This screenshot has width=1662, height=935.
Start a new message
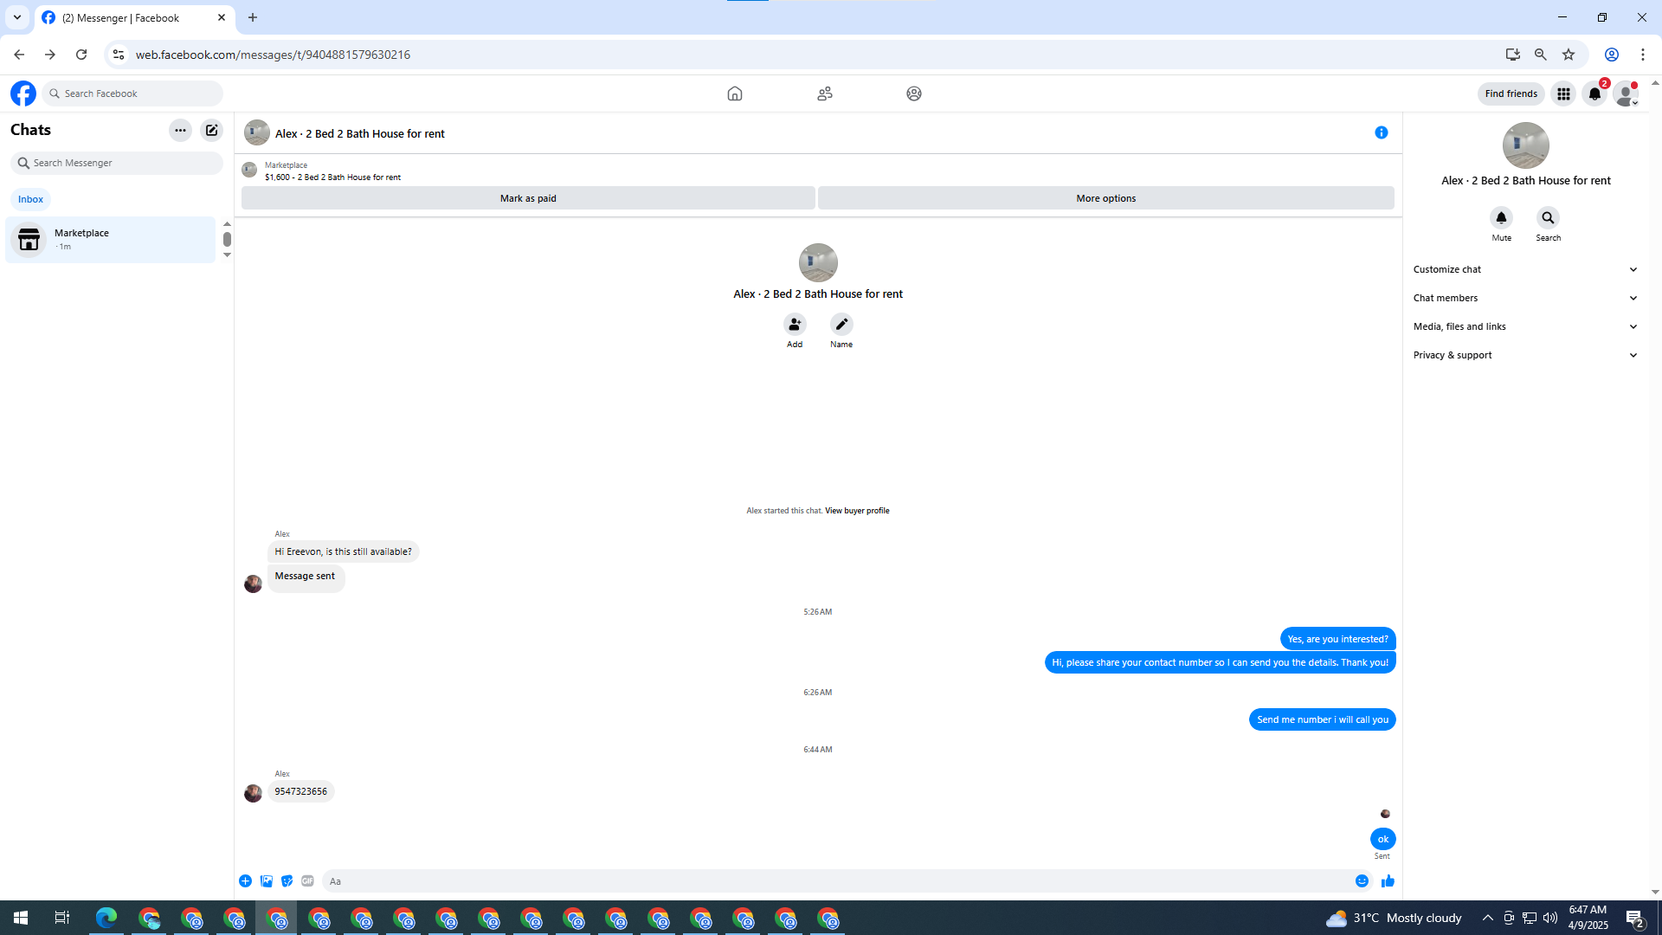coord(212,131)
